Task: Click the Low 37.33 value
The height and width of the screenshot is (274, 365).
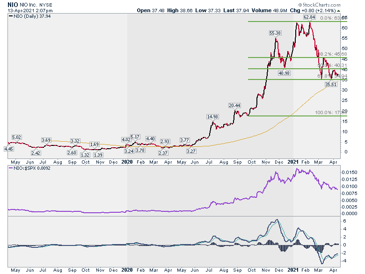Action: (x=208, y=10)
